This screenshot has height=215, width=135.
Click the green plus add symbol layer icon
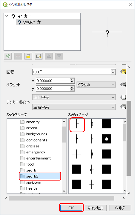click(8, 56)
